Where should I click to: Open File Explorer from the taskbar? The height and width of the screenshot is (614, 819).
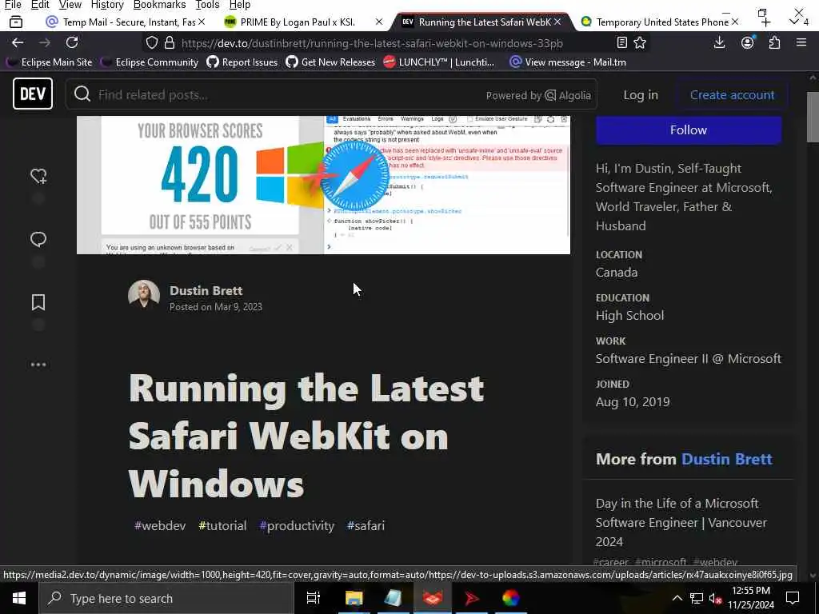pyautogui.click(x=354, y=598)
